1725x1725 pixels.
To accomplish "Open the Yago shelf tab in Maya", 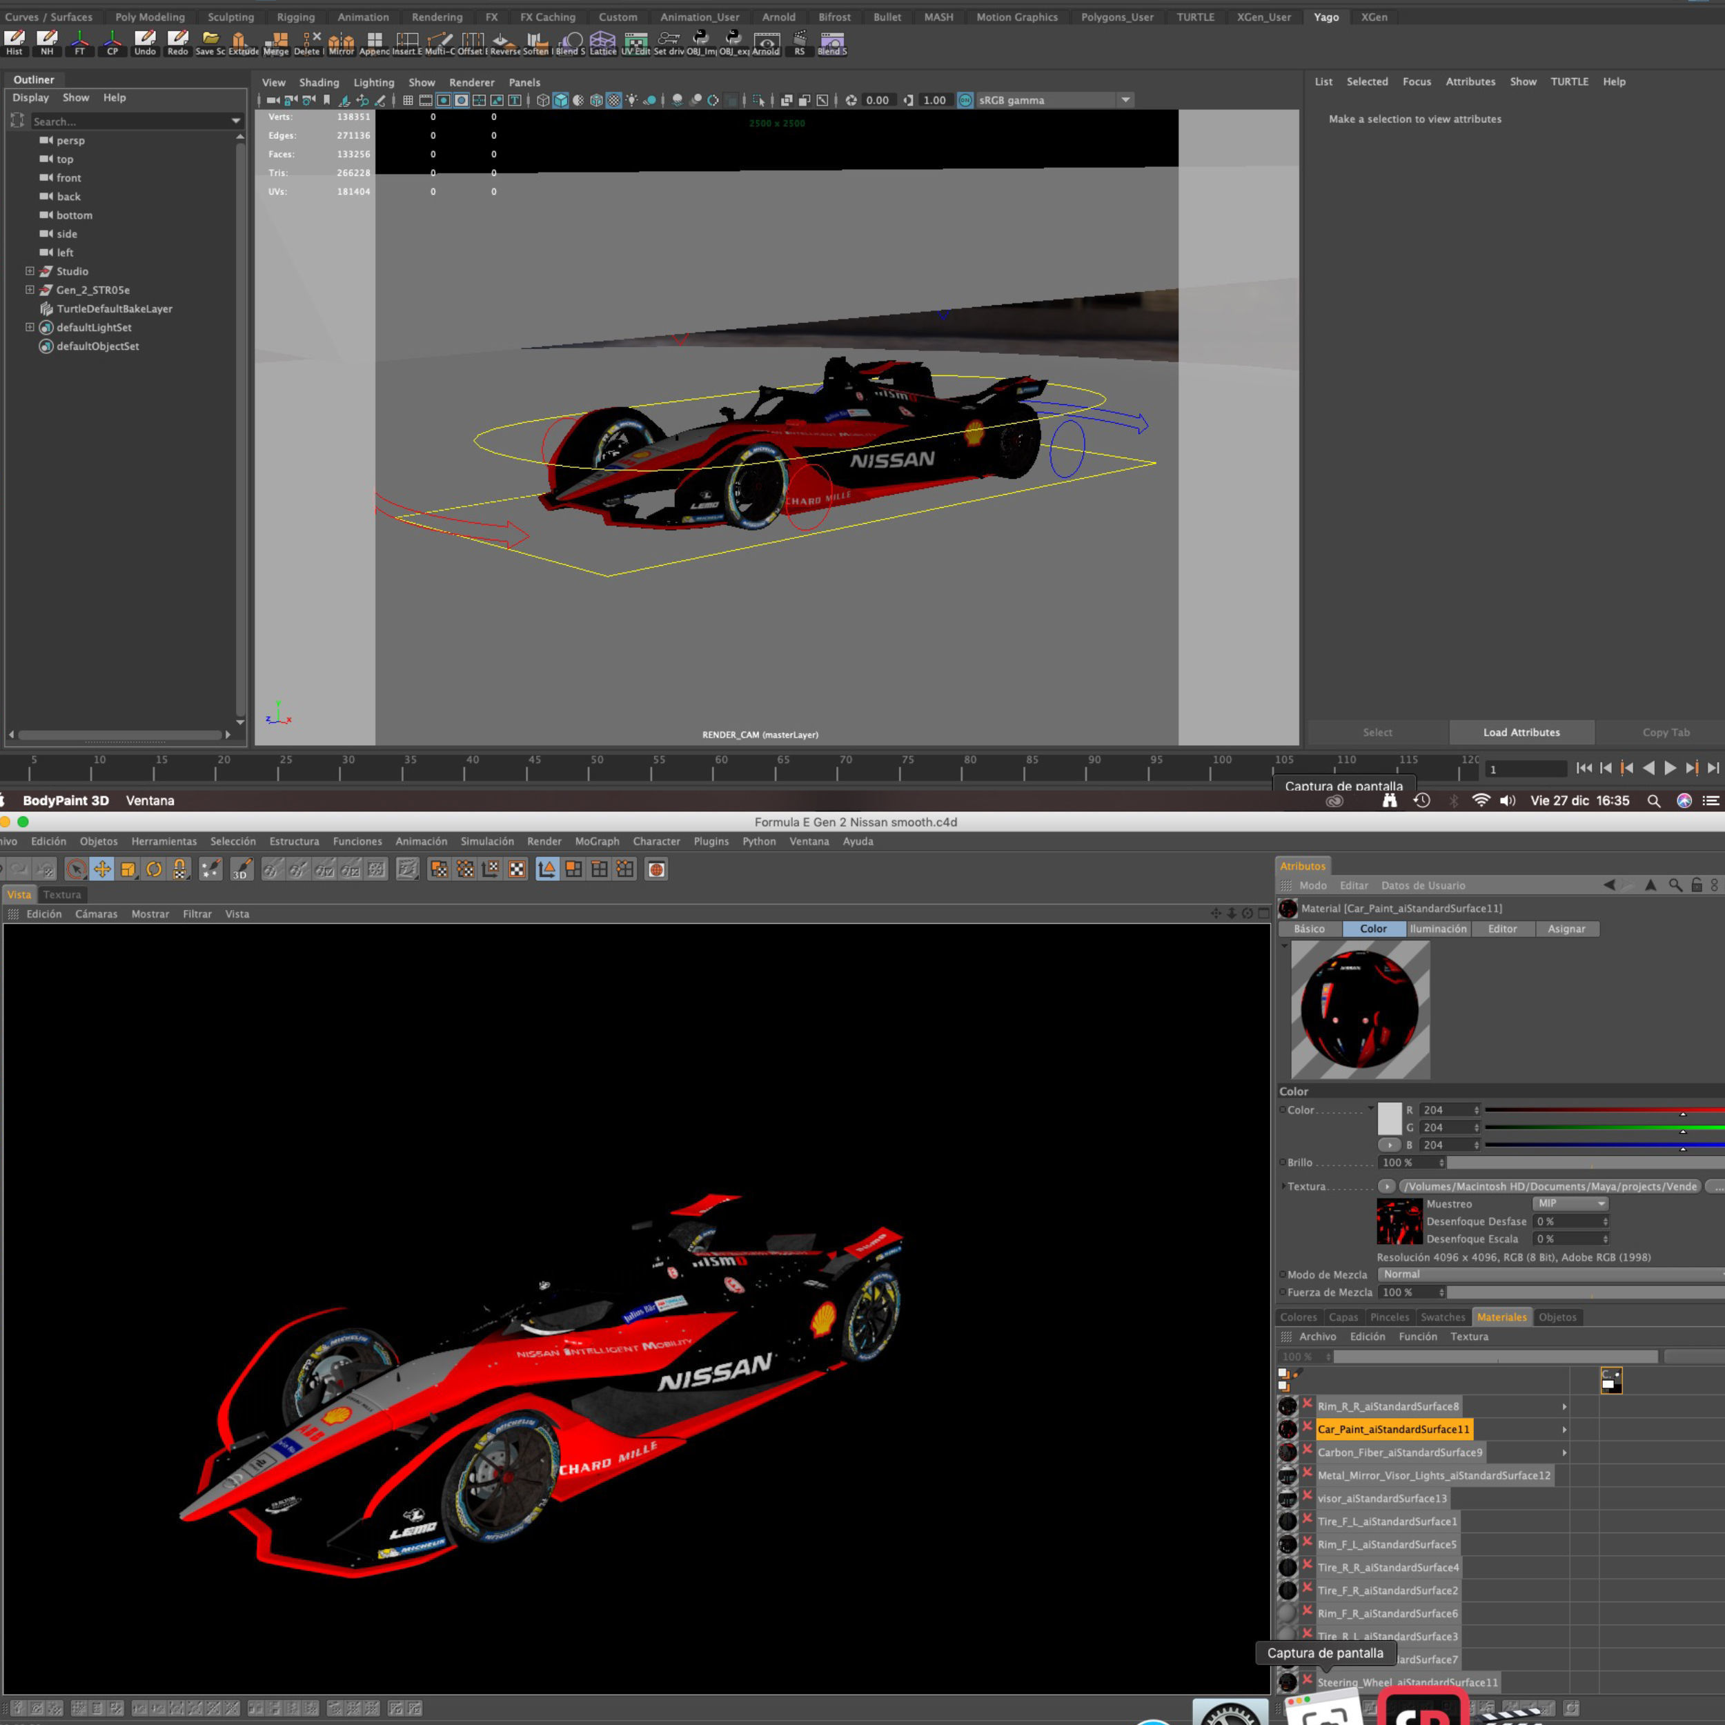I will click(1326, 17).
